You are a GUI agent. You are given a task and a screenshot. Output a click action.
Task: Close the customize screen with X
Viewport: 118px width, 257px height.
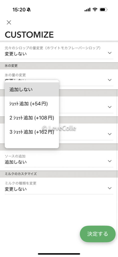(x=9, y=22)
